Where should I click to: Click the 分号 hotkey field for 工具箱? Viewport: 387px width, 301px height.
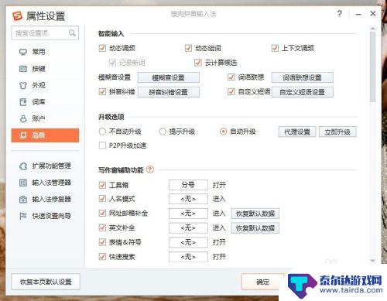(x=188, y=185)
